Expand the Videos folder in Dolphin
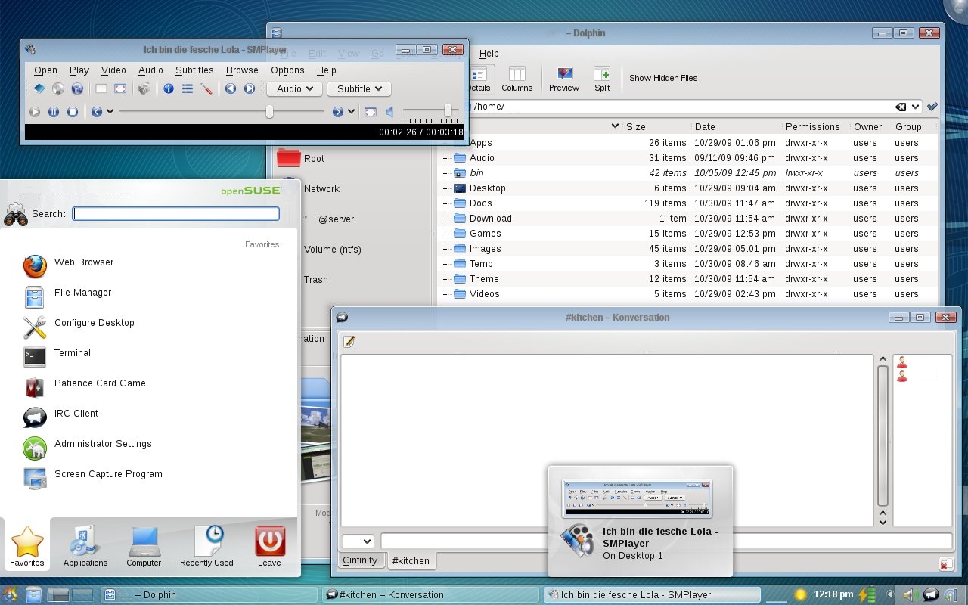The image size is (968, 605). click(x=445, y=294)
